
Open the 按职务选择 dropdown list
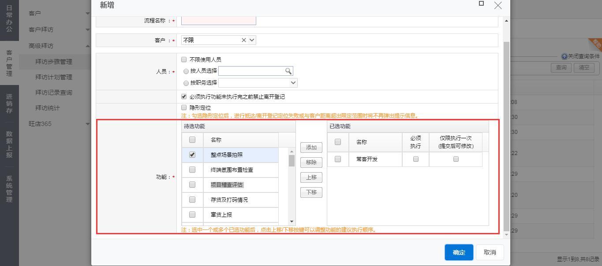point(293,83)
